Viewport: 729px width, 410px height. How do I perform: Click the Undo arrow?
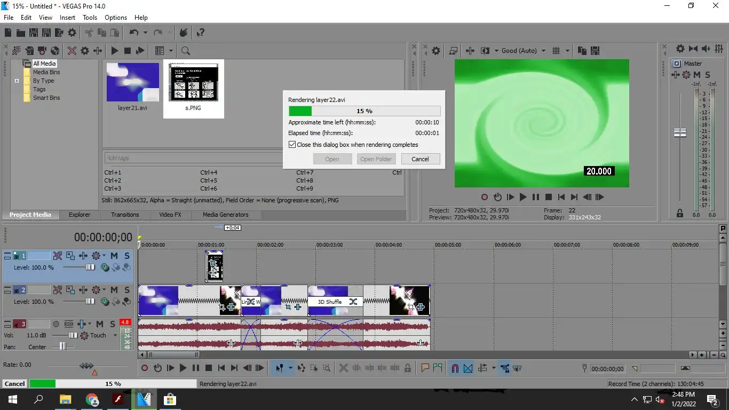[x=133, y=33]
